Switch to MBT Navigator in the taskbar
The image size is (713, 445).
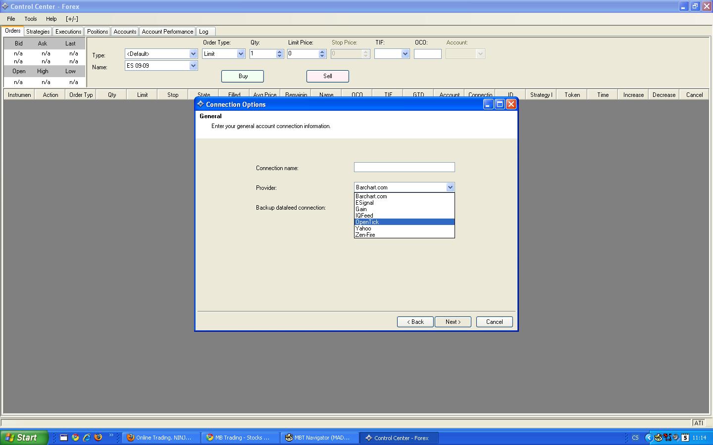point(320,438)
